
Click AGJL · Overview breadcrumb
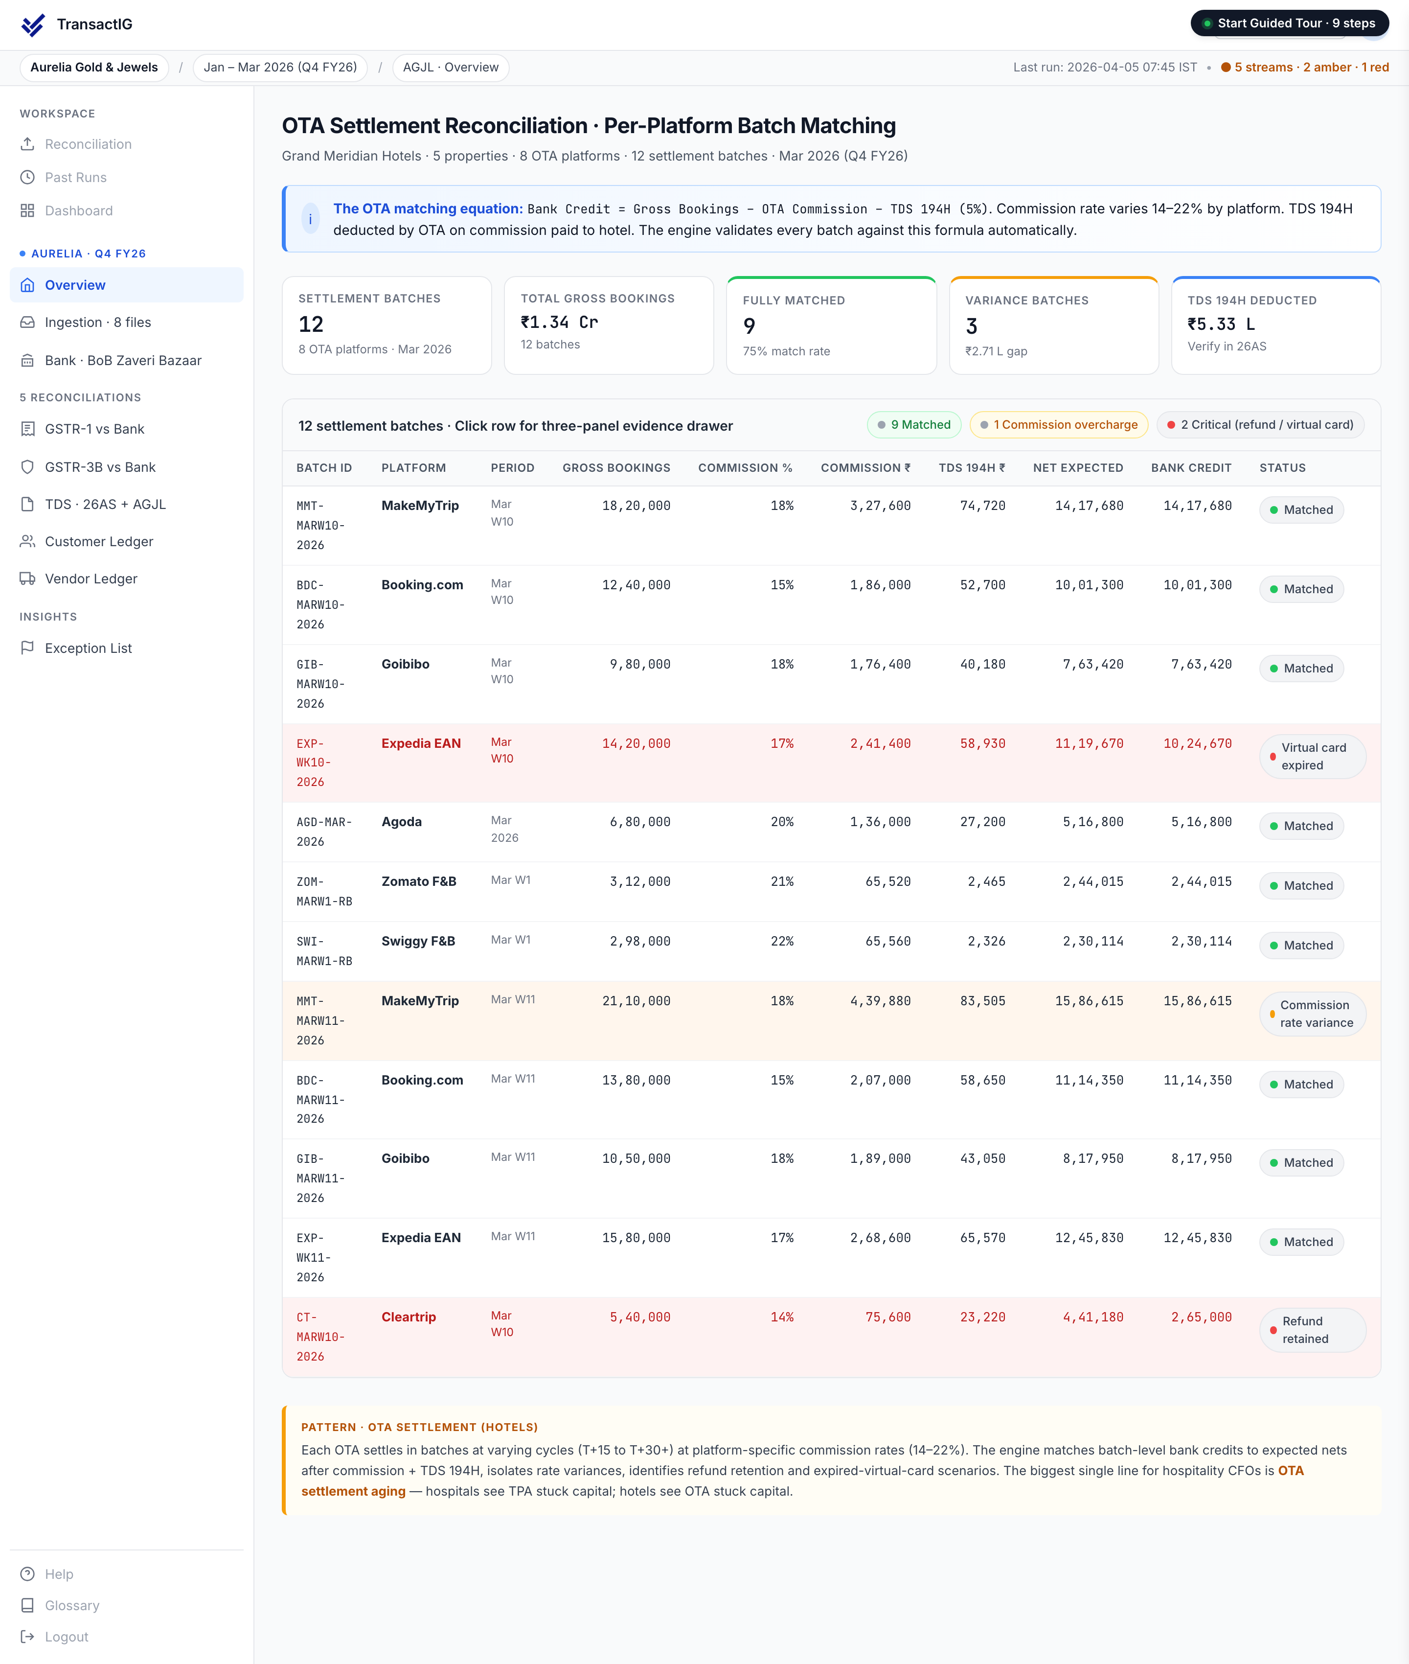pyautogui.click(x=451, y=67)
